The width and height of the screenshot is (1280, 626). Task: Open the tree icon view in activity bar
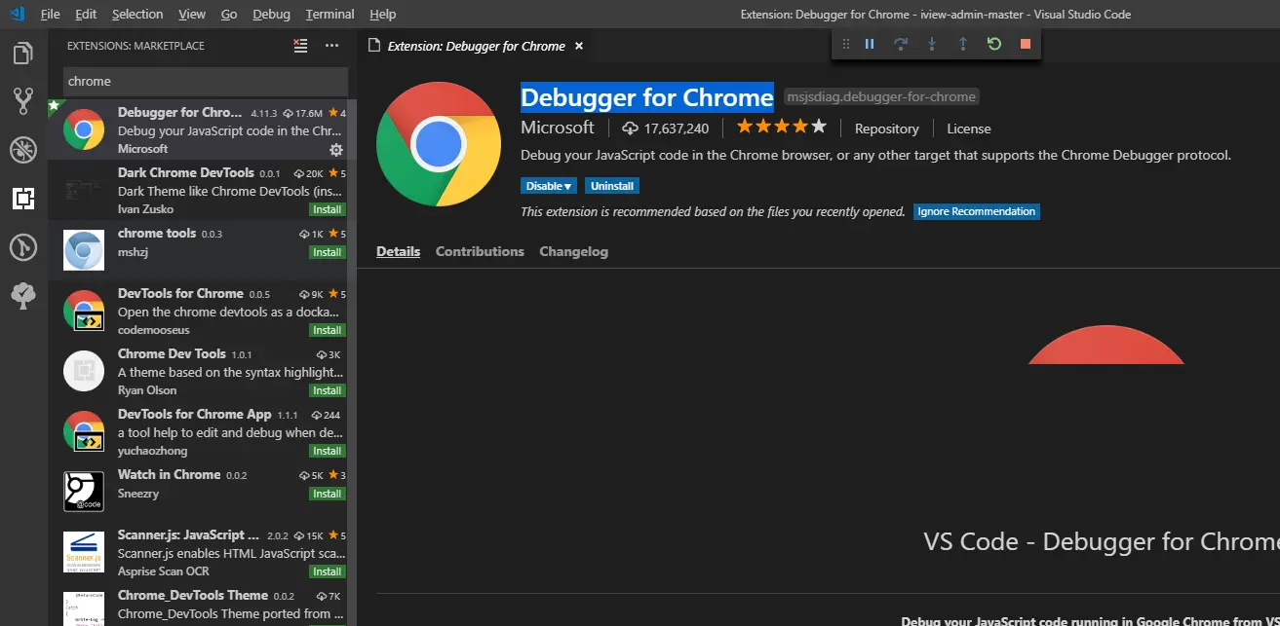point(23,295)
